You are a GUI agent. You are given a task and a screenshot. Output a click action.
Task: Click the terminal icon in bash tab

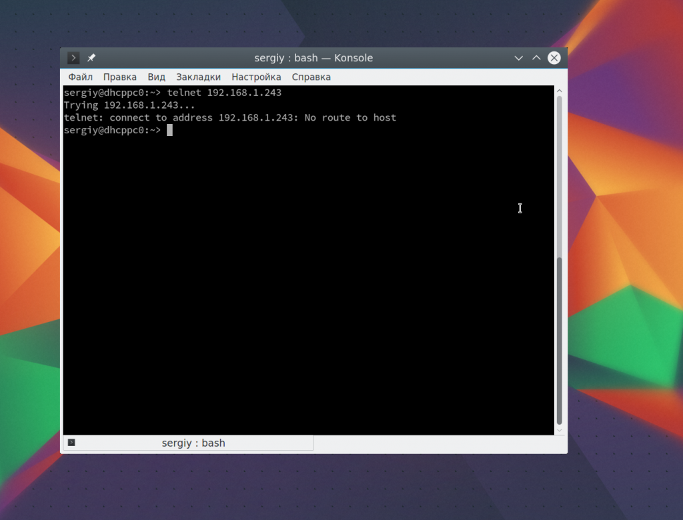click(71, 443)
